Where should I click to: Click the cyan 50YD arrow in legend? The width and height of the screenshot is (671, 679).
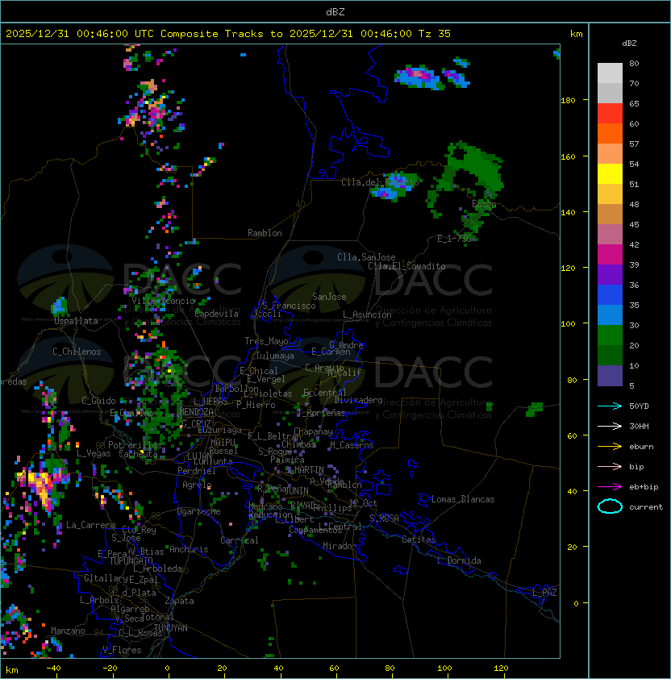tap(610, 406)
